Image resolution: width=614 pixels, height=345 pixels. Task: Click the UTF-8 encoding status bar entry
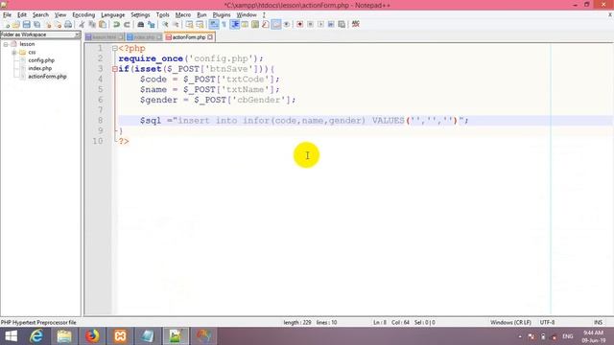[x=547, y=323]
